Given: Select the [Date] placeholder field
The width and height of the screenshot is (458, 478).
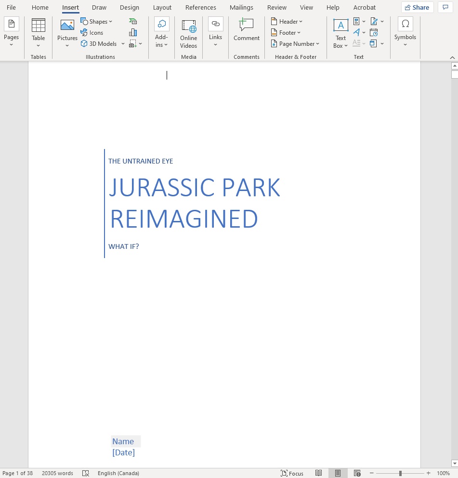Looking at the screenshot, I should pyautogui.click(x=123, y=452).
